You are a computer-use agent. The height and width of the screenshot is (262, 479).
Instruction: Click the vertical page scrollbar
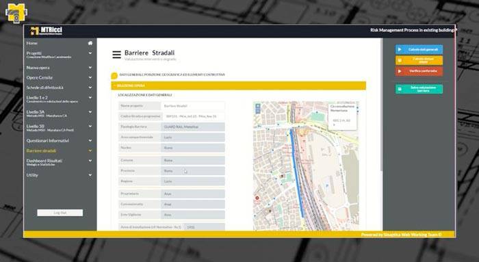381,105
